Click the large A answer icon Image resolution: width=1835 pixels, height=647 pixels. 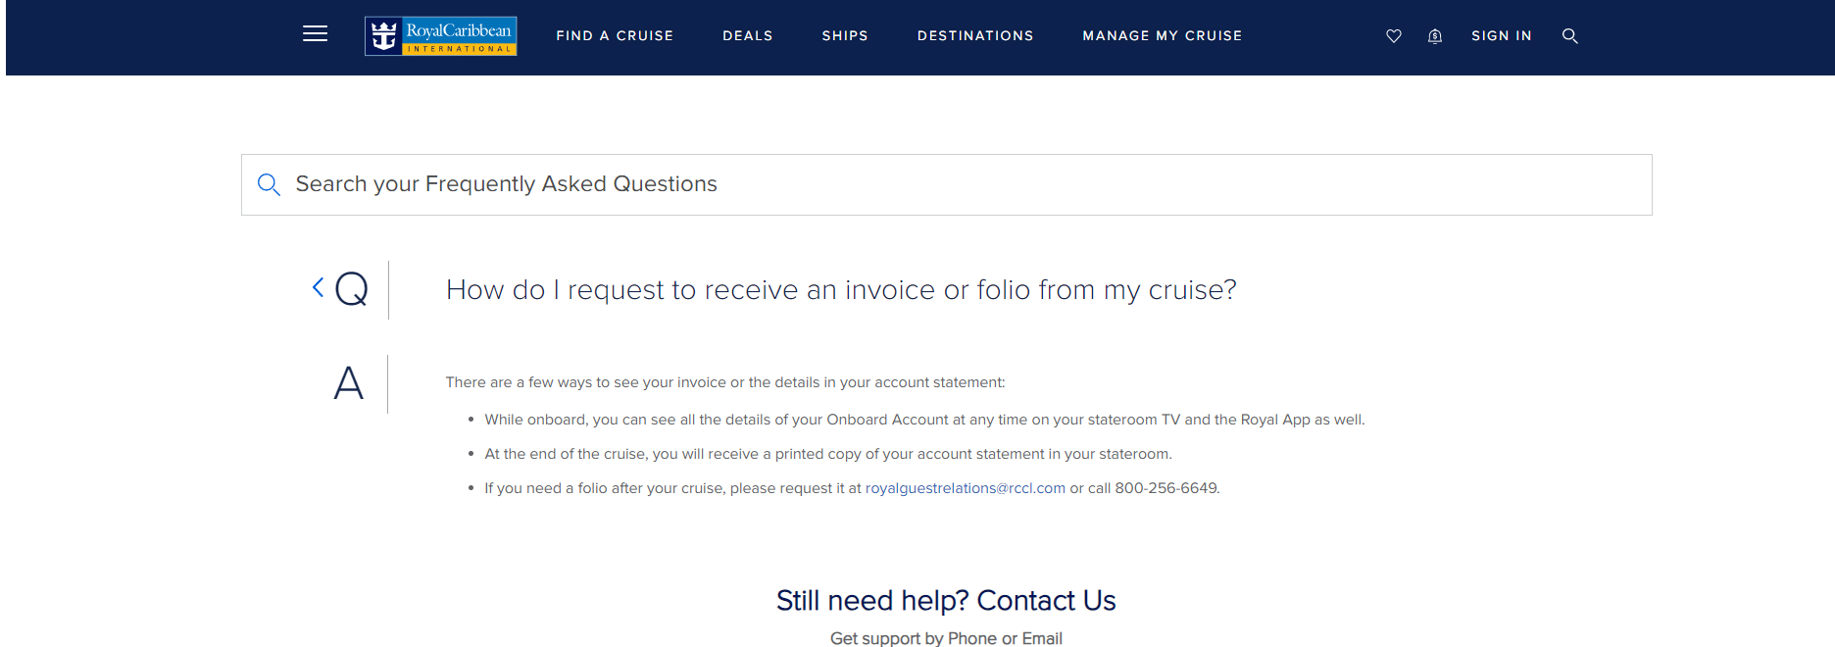pyautogui.click(x=348, y=382)
